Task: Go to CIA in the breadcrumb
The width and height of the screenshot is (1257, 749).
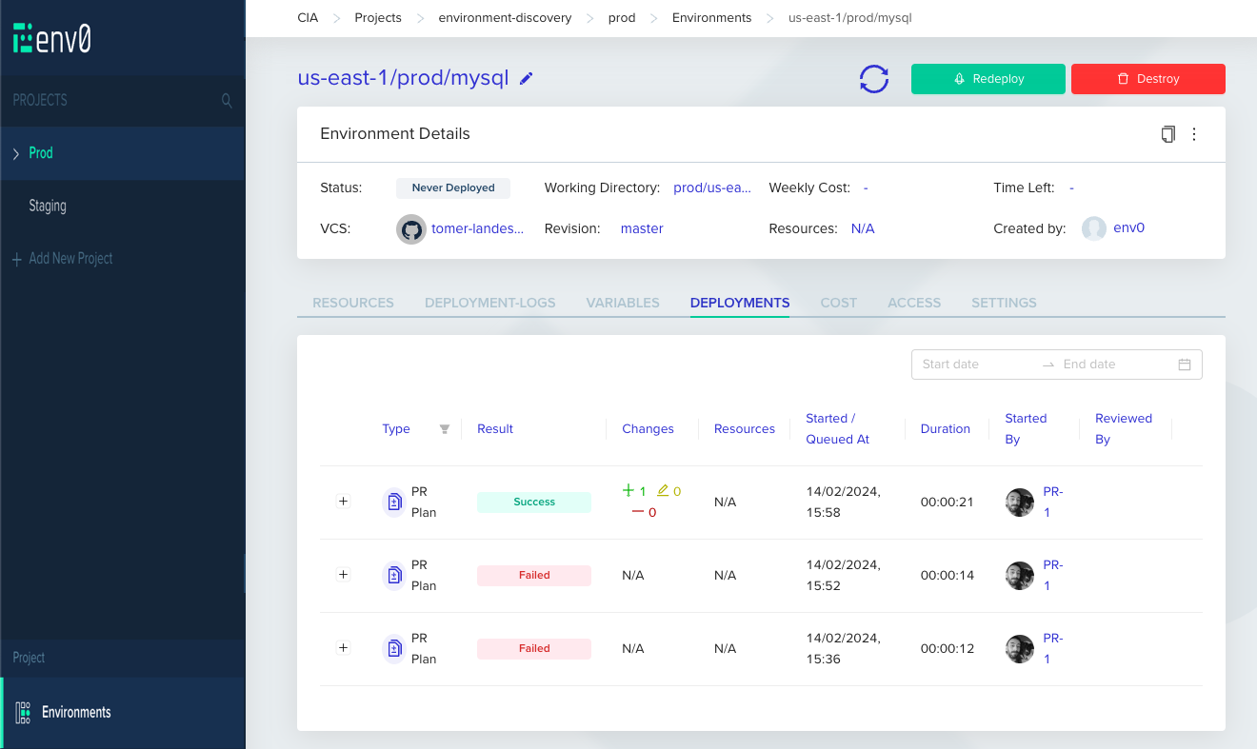Action: click(x=308, y=18)
